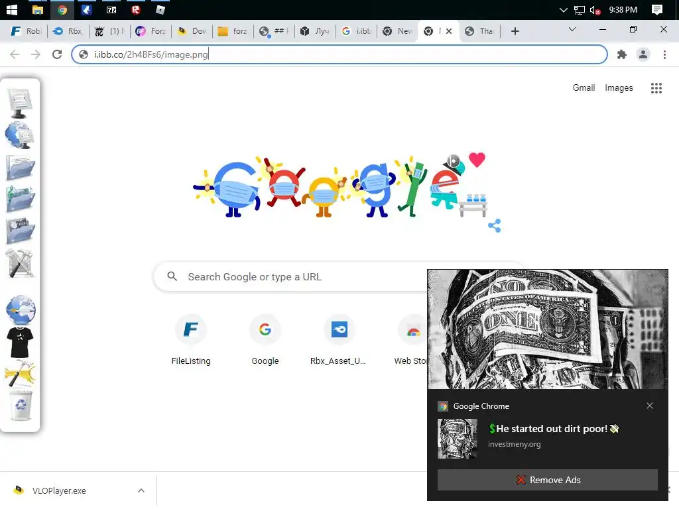Open the black t-shirt dock icon
Viewport: 679px width, 509px height.
tap(20, 343)
